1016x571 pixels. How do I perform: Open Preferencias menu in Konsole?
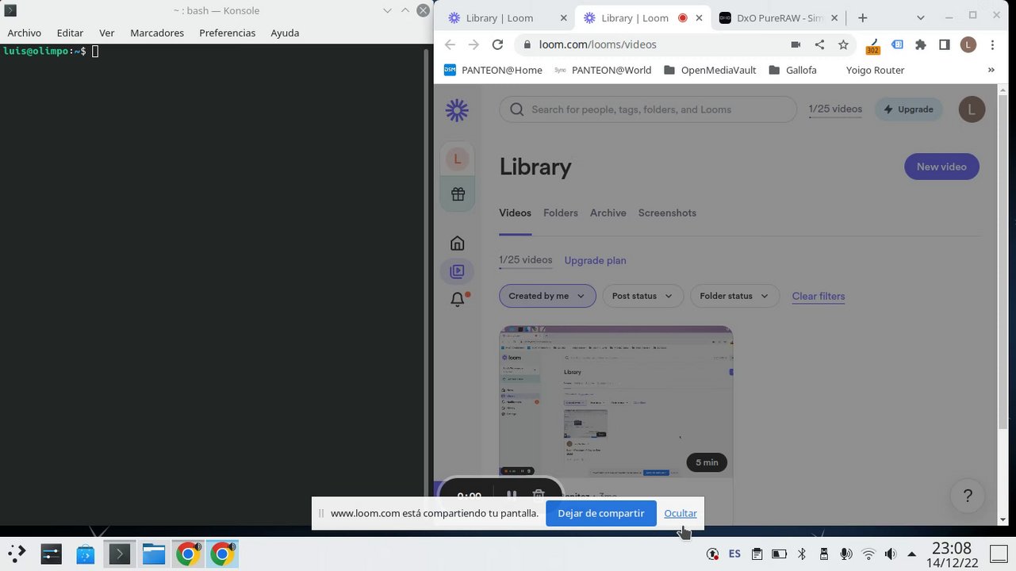pos(228,33)
